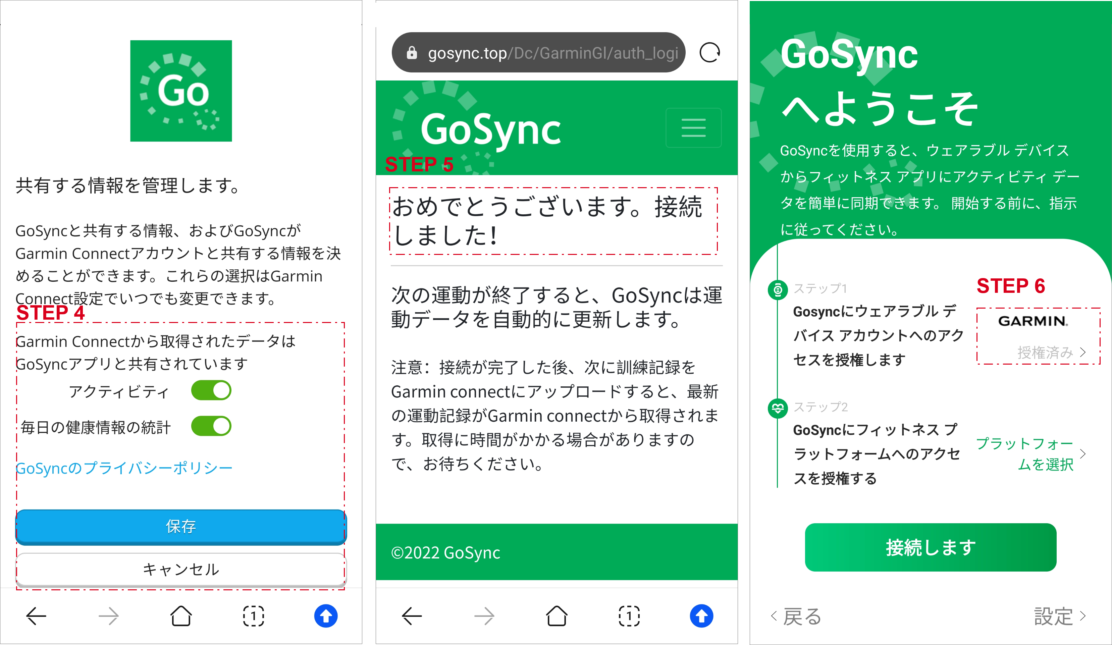This screenshot has width=1112, height=645.
Task: Tap blue upload circle in left screen
Action: tap(326, 616)
